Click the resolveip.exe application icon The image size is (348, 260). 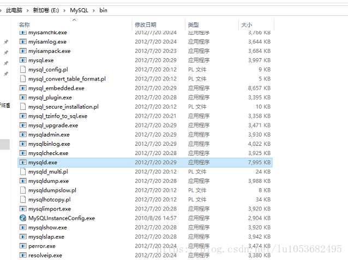coord(23,255)
